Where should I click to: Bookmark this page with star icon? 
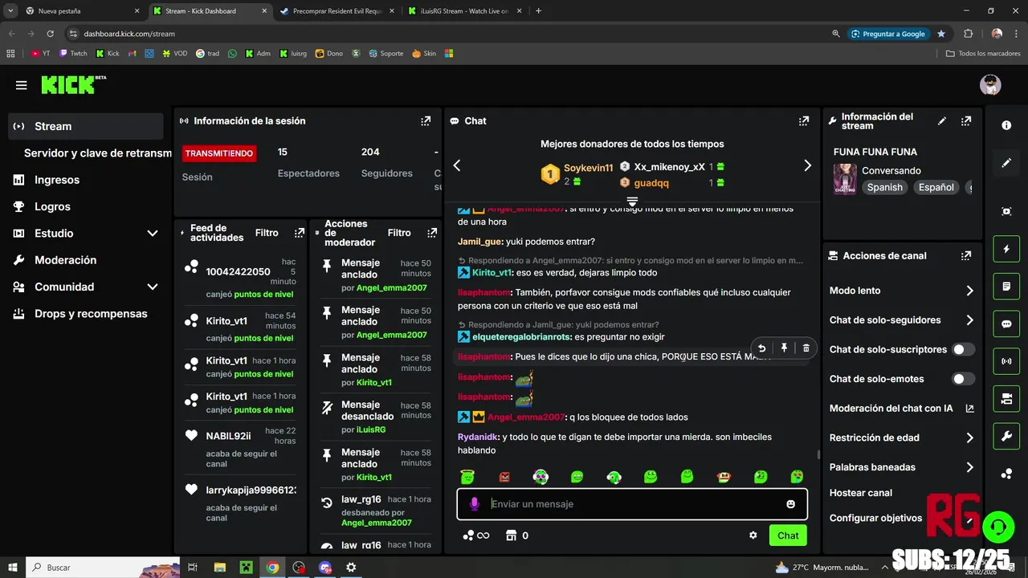941,34
